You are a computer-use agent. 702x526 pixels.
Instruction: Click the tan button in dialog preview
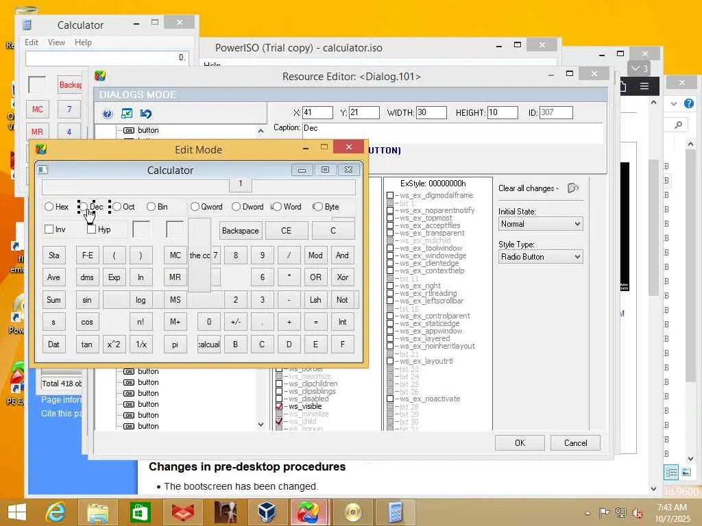point(87,345)
